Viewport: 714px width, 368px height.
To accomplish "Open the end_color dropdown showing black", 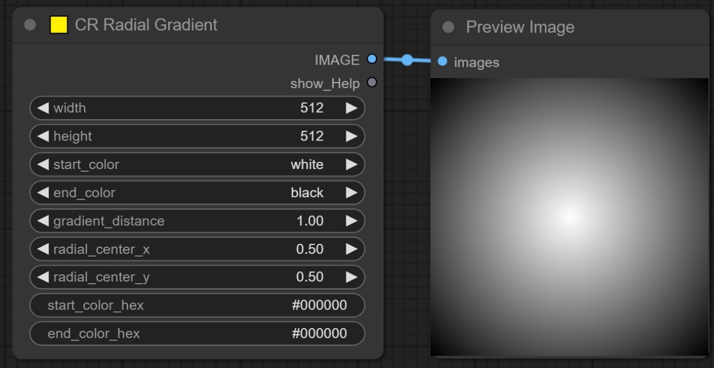I will [197, 193].
